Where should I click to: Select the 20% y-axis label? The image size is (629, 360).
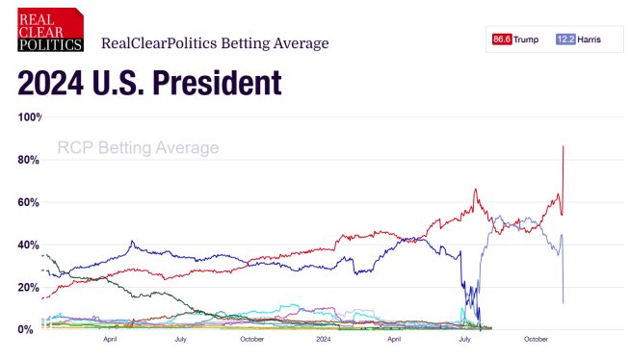[x=29, y=288]
